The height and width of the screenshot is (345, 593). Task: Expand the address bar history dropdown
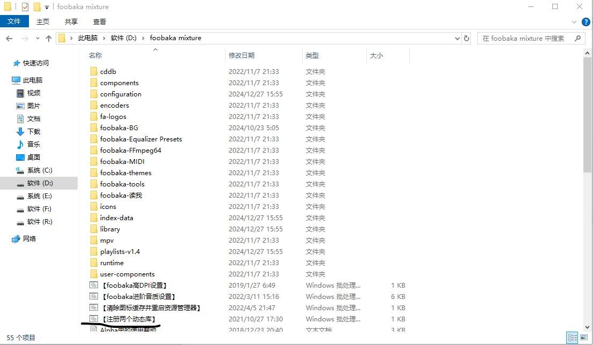click(457, 39)
